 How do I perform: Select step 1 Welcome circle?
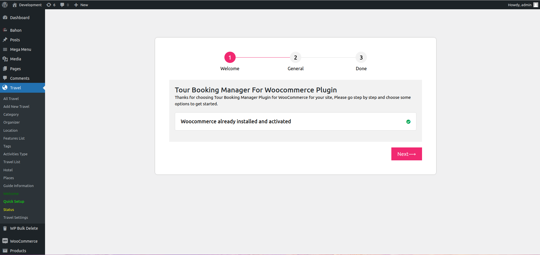coord(230,58)
